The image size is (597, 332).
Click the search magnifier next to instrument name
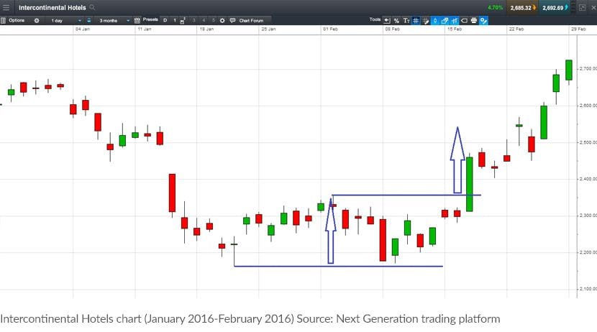point(94,8)
